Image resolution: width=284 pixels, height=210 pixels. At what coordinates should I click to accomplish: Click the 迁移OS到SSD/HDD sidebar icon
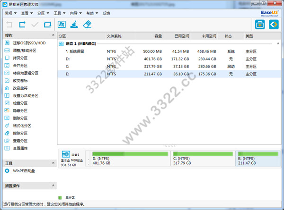7,43
